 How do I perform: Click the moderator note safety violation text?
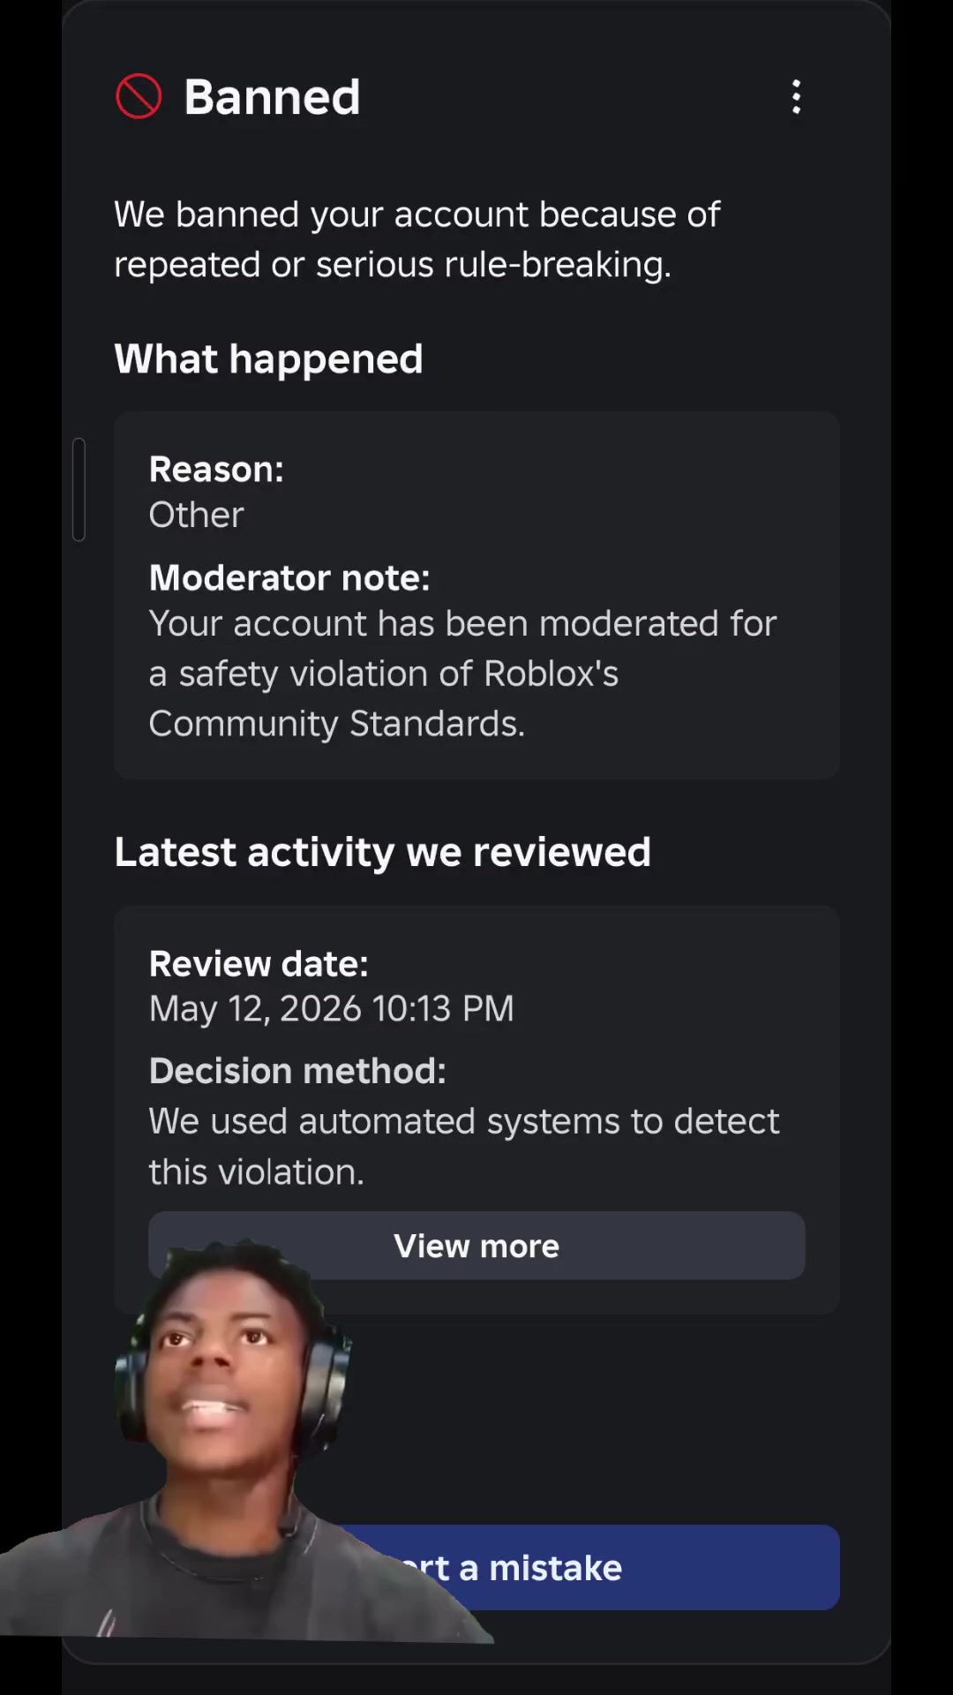(x=462, y=674)
